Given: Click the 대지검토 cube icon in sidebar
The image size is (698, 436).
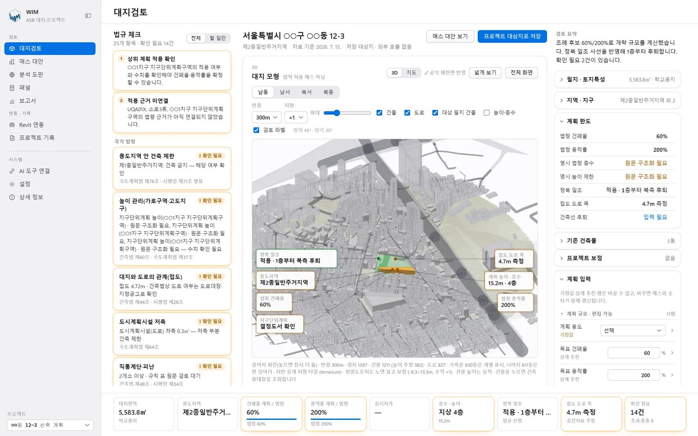Looking at the screenshot, I should pos(12,48).
